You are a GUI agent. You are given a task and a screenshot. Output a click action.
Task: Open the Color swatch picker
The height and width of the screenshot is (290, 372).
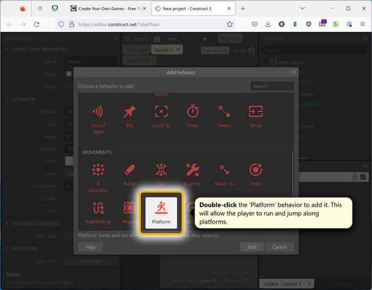coord(69,161)
